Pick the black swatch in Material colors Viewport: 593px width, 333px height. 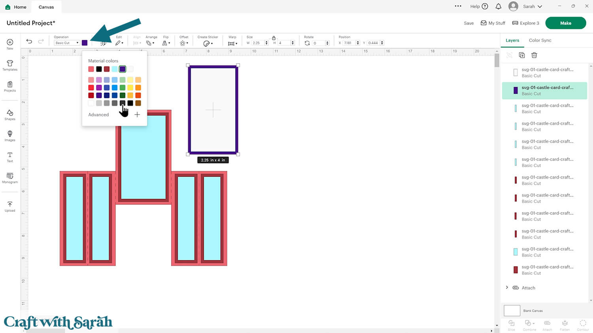(99, 69)
